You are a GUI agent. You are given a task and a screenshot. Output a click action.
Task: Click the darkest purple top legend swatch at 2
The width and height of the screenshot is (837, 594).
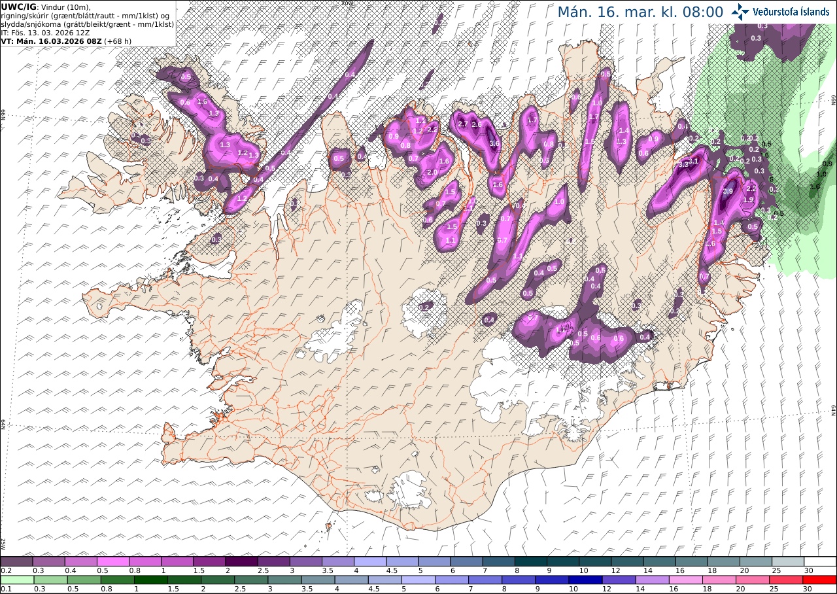tap(241, 561)
